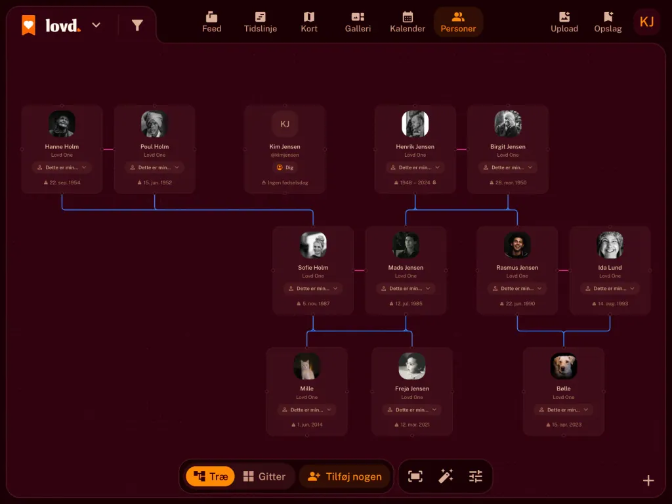
Task: Switch to the Tidslinje tab
Action: 260,22
